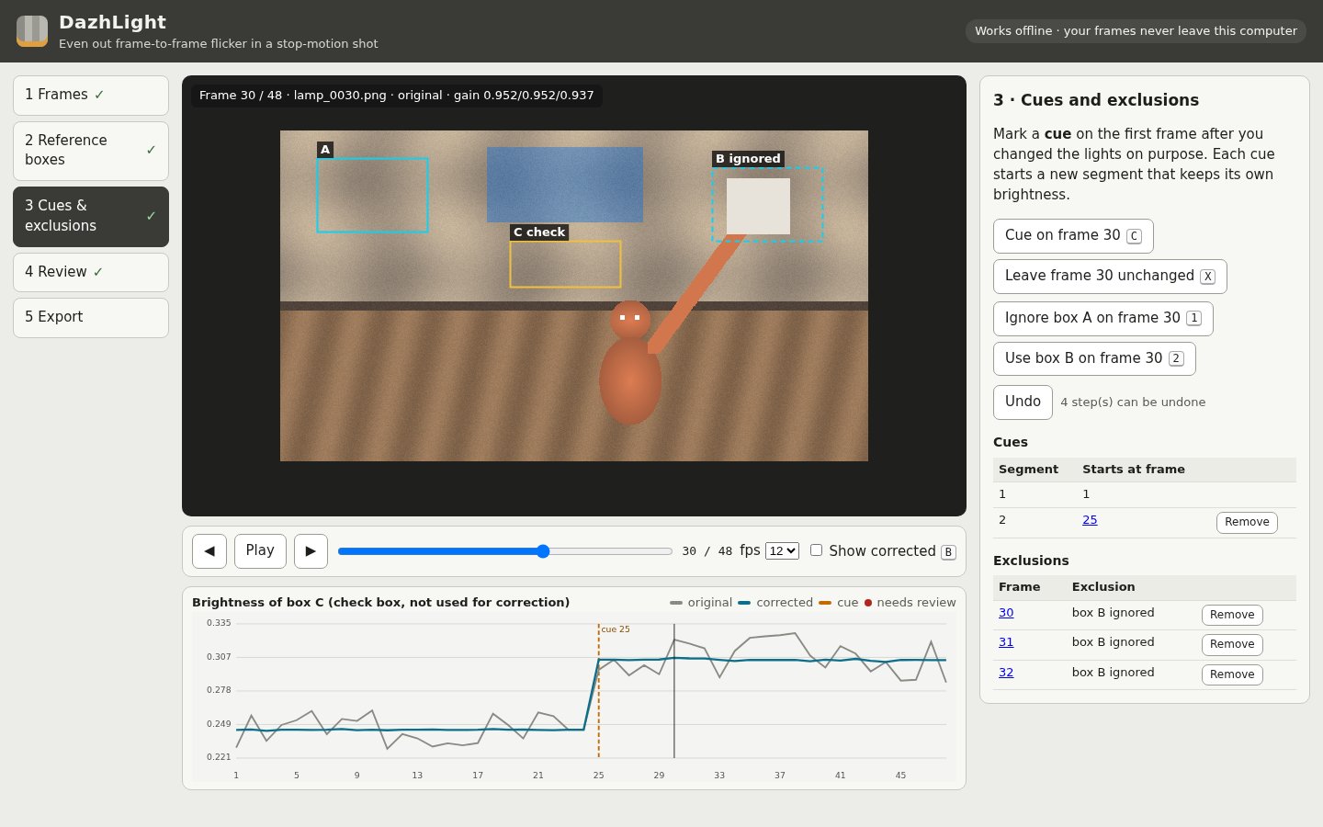Click Use box B on frame 30
The width and height of the screenshot is (1323, 827).
pyautogui.click(x=1094, y=359)
